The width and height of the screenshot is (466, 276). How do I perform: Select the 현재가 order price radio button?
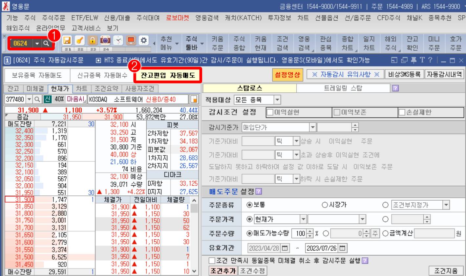pos(249,219)
